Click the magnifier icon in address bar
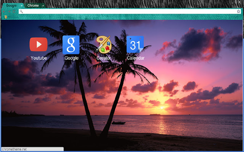This screenshot has width=244, height=152. point(21,11)
